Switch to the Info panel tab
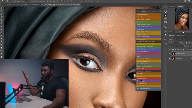 [149, 11]
